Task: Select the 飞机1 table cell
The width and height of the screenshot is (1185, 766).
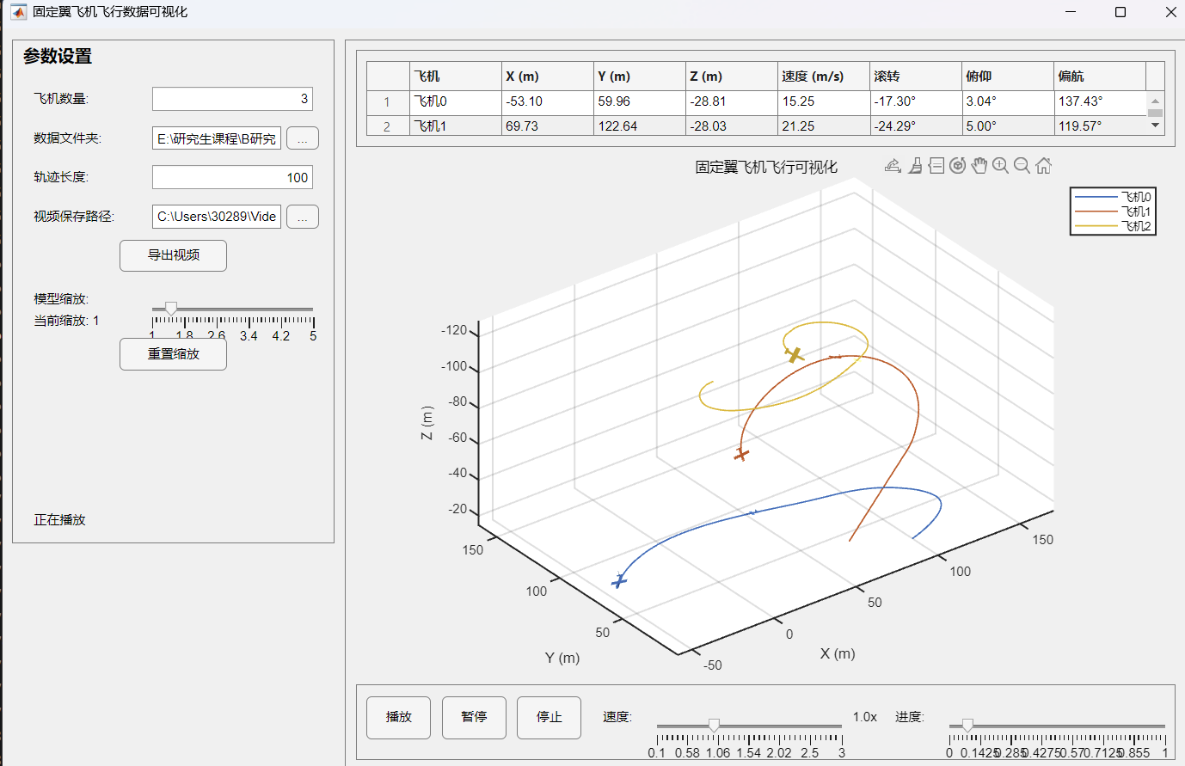Action: click(x=456, y=126)
